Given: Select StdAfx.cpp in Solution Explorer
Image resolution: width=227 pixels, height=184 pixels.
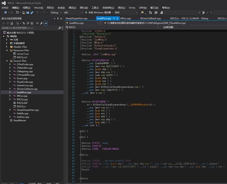Looking at the screenshot, I should [22, 113].
